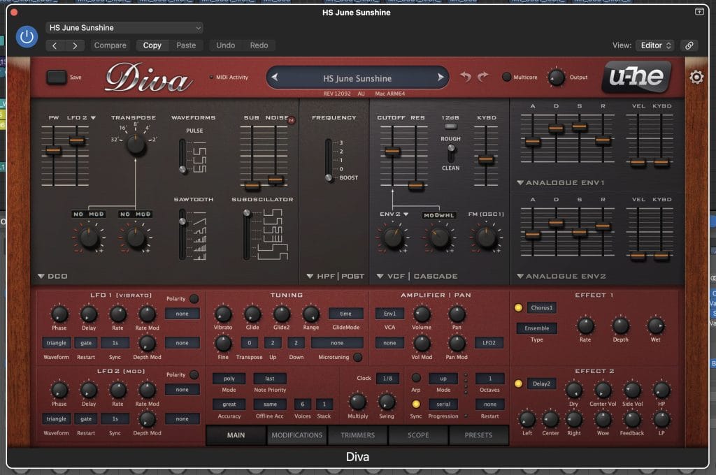
Task: Click the Output volume knob
Action: pyautogui.click(x=556, y=77)
